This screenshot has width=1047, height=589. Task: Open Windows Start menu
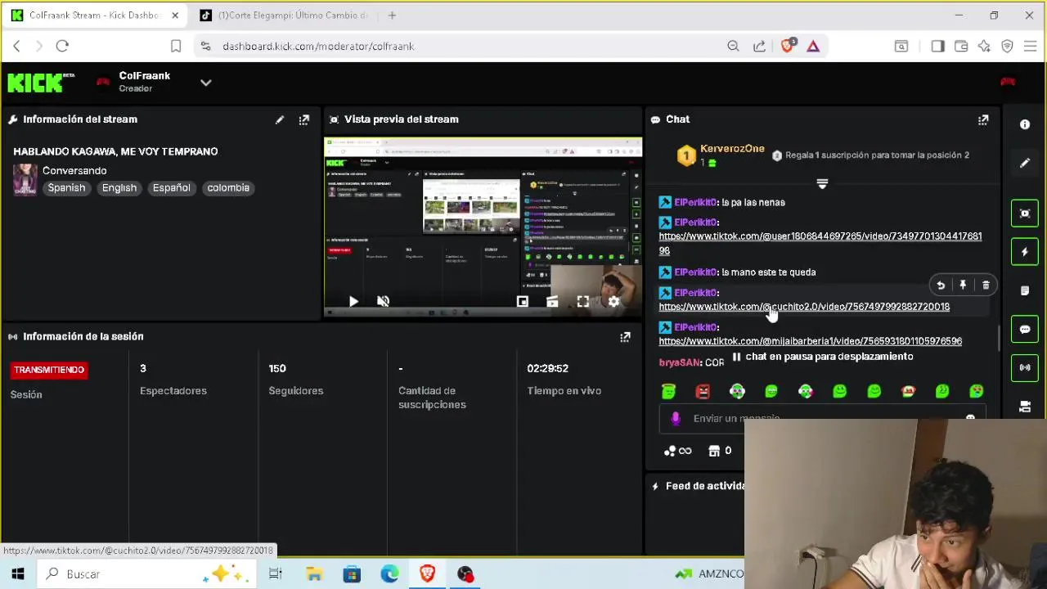(17, 574)
